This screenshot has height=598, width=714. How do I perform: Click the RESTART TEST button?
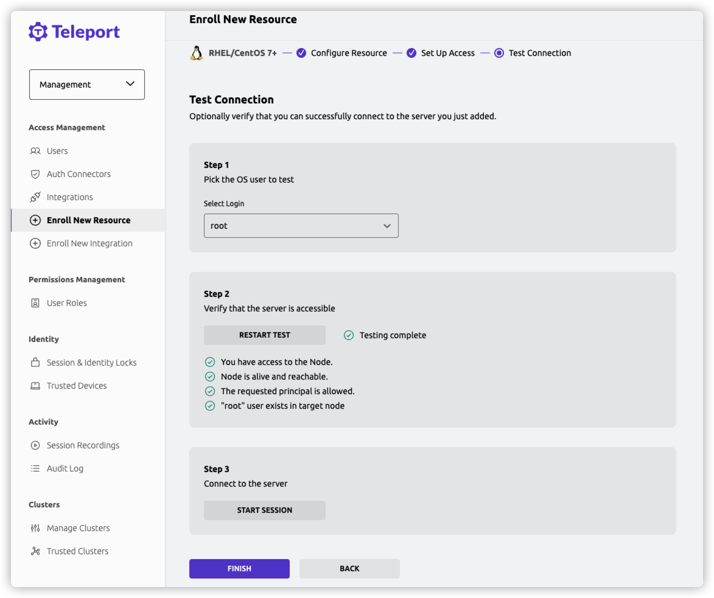(265, 335)
